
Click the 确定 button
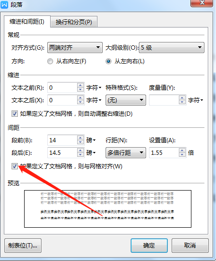point(149,246)
